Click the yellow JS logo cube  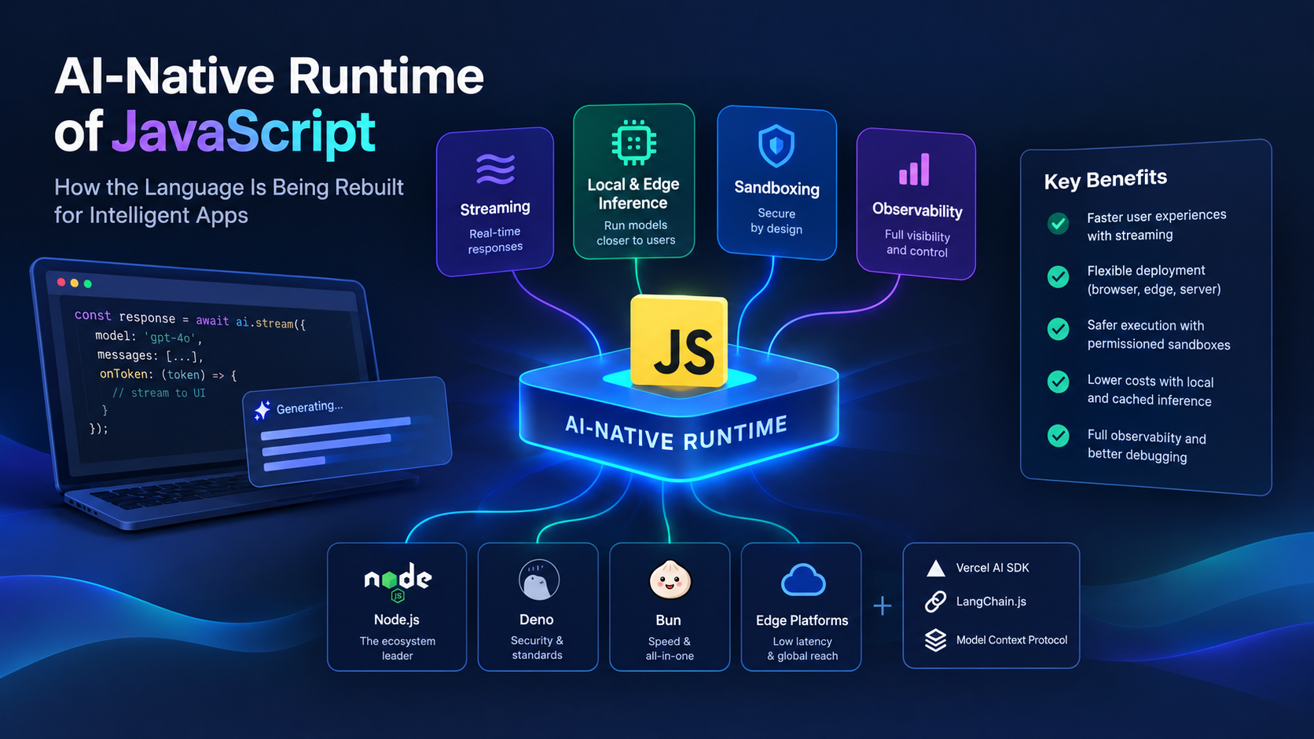(681, 342)
